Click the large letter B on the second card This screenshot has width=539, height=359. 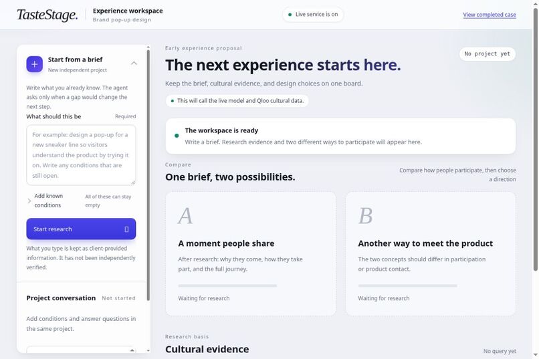(365, 216)
